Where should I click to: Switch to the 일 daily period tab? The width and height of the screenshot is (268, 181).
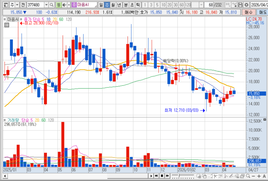101,5
